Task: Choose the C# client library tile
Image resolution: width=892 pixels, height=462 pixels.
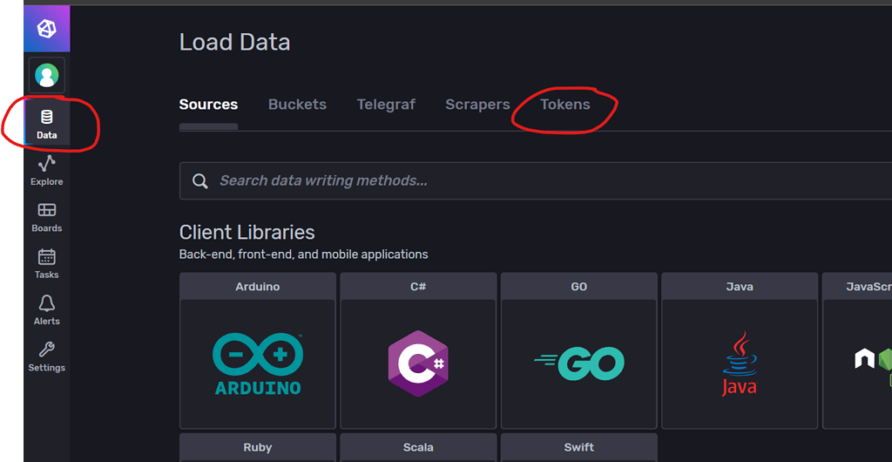Action: 419,350
